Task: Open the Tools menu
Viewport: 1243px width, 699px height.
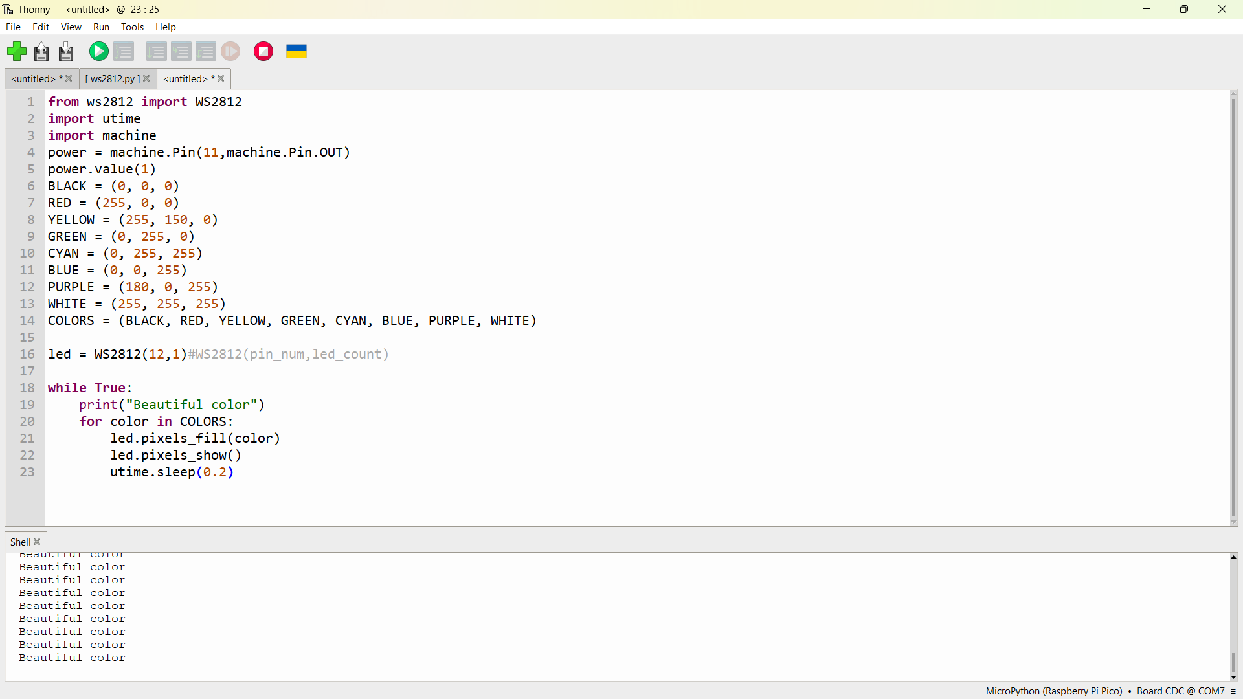Action: (x=132, y=27)
